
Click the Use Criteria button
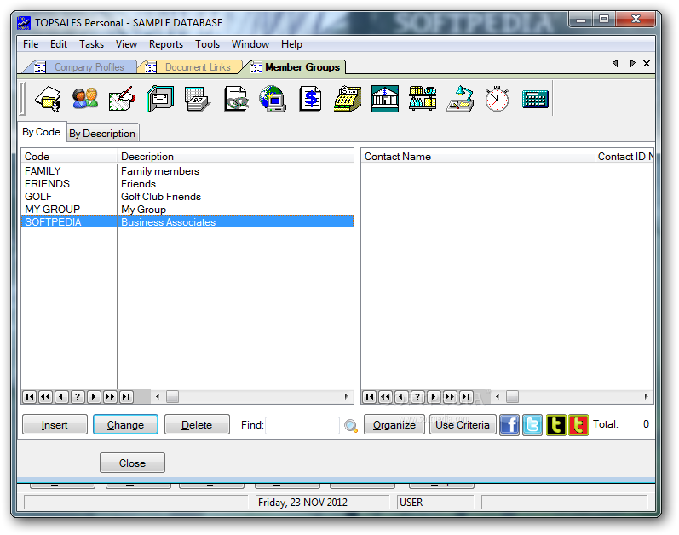coord(463,425)
